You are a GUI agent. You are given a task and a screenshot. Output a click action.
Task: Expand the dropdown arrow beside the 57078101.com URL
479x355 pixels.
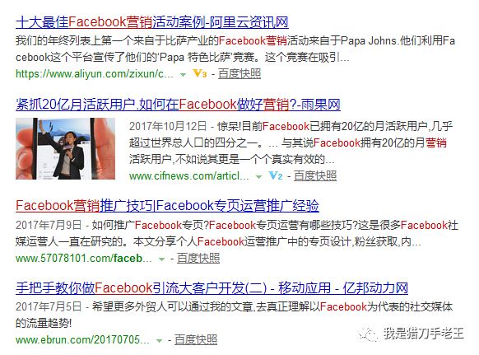tap(161, 259)
